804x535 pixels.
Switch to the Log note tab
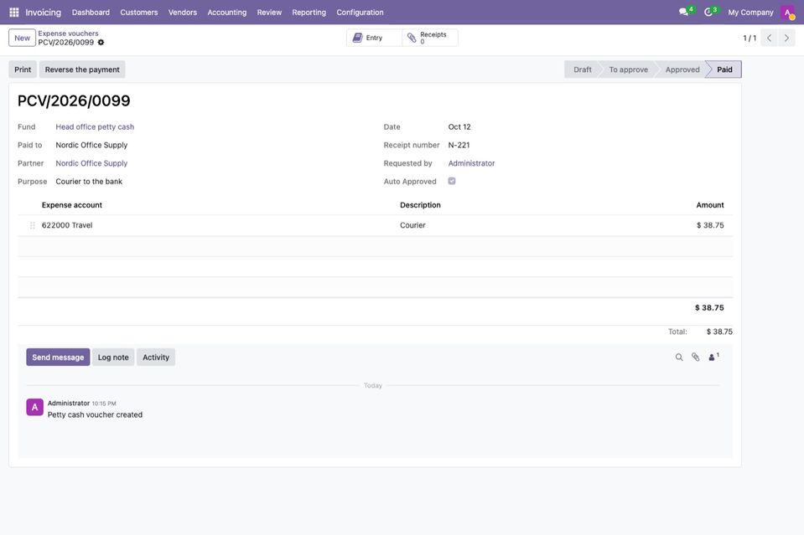[113, 358]
